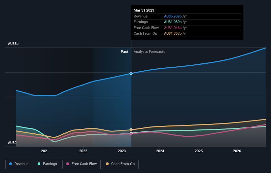Click the Revenue data point marker at Mar 2023

131,73
